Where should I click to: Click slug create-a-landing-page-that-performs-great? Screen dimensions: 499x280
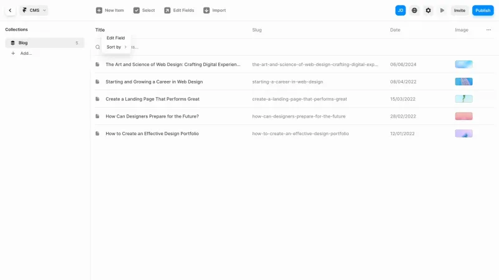299,99
